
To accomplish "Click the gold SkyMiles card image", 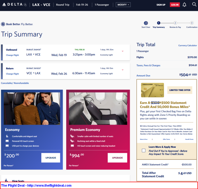I will [152, 90].
